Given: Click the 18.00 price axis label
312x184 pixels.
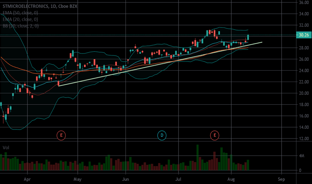Looking at the screenshot, I should (x=304, y=104).
